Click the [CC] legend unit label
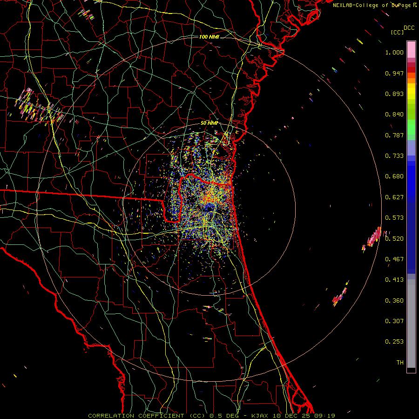 click(x=397, y=32)
